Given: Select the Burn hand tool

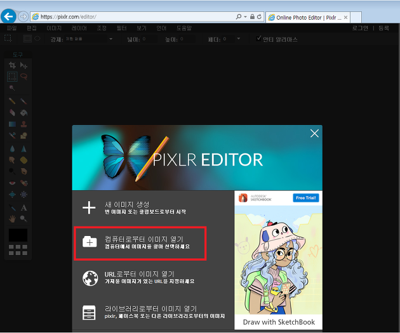Looking at the screenshot, I should [23, 171].
